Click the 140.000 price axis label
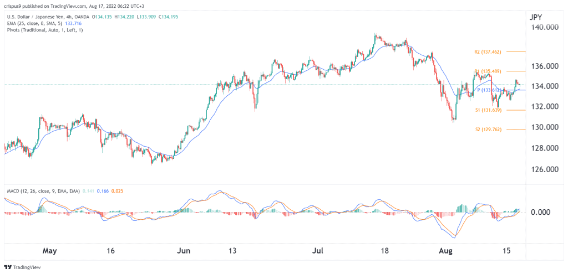The image size is (568, 274). tap(545, 28)
